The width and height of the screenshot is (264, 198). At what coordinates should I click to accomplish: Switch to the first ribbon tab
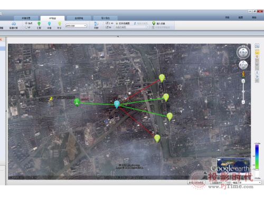click(x=26, y=18)
